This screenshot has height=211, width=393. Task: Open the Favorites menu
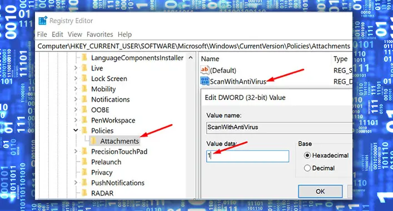click(x=100, y=34)
